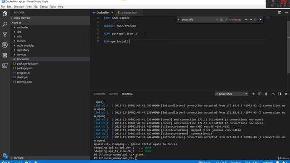290x163 pixels.
Task: Maximize the panel with up chevron
Action: coord(273,94)
